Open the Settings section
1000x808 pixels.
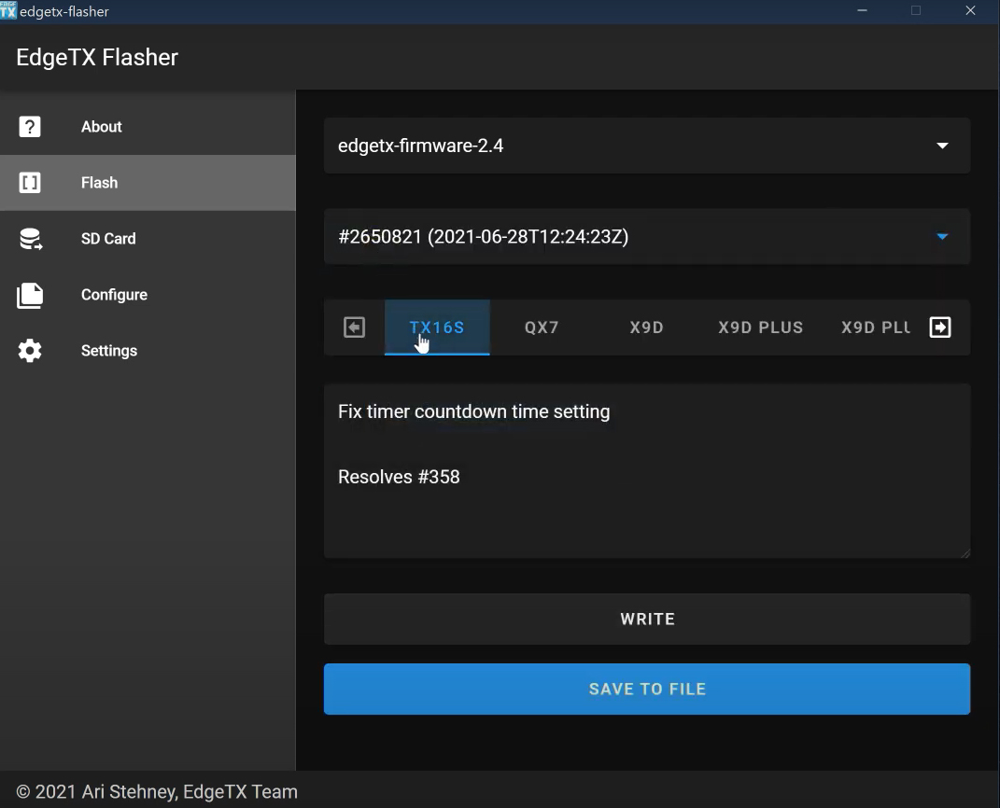tap(148, 351)
